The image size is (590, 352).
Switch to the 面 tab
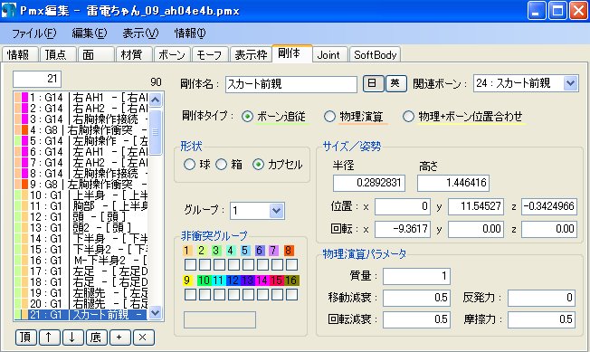tap(96, 55)
